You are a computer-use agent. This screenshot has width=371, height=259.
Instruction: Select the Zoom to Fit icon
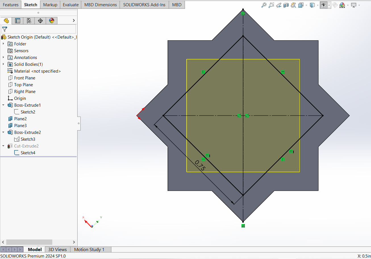(x=264, y=5)
